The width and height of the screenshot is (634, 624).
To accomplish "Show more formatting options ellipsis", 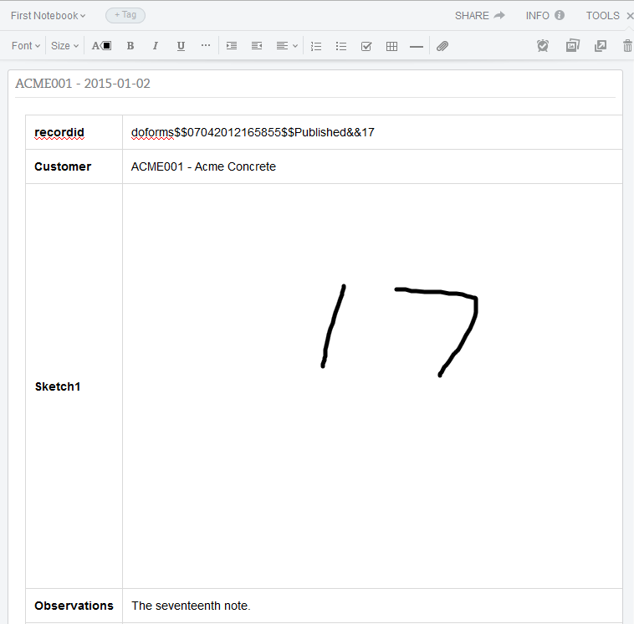I will 206,45.
